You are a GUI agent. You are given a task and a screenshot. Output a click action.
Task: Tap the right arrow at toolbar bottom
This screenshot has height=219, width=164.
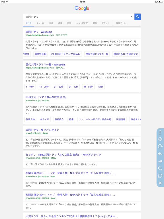160,183
